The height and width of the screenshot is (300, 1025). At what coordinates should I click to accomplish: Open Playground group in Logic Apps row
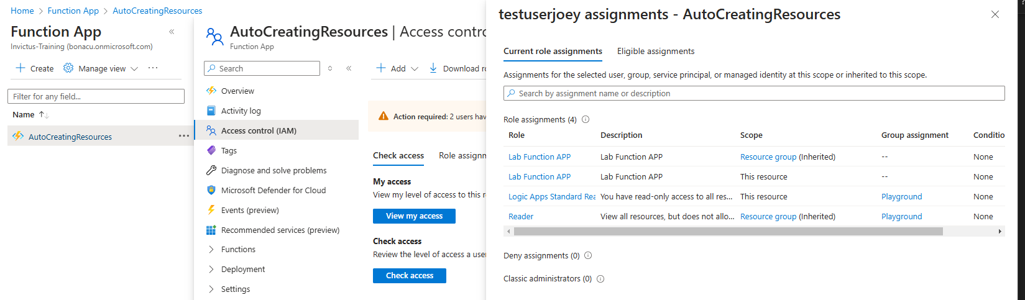point(901,196)
